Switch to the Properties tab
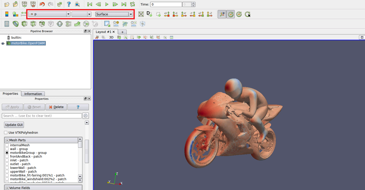The image size is (365, 190). tap(11, 93)
